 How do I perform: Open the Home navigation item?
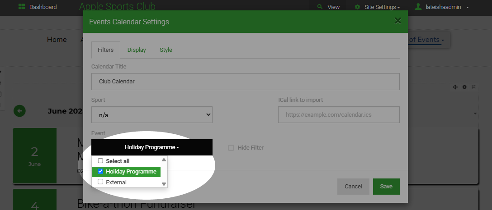(x=57, y=40)
